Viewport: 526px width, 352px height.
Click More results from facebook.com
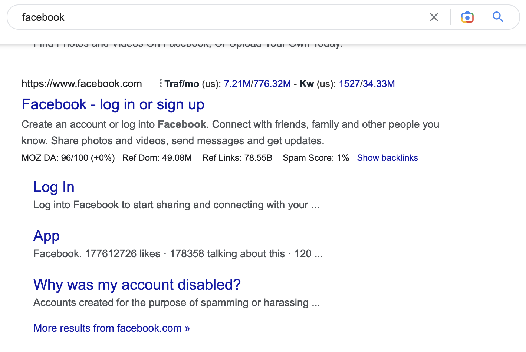111,328
